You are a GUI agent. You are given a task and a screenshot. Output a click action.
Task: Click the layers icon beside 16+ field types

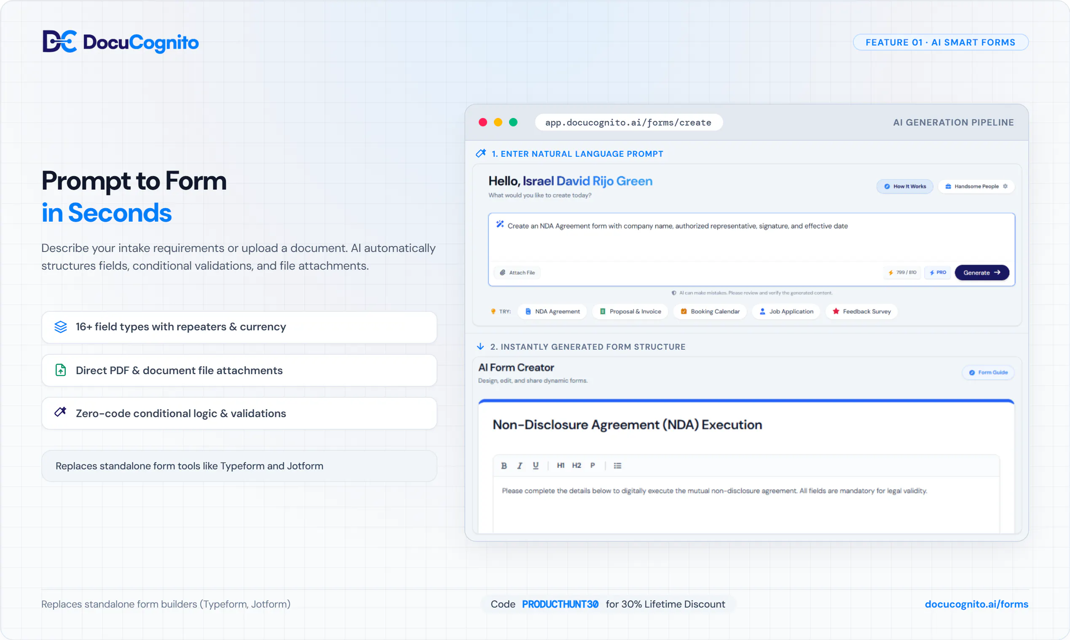pyautogui.click(x=61, y=327)
